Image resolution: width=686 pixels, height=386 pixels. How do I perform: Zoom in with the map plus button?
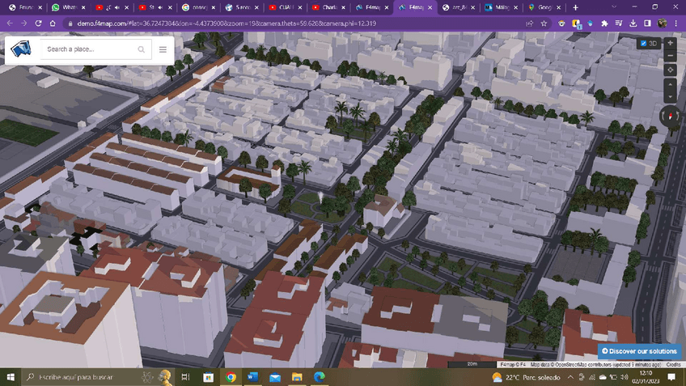pos(671,43)
